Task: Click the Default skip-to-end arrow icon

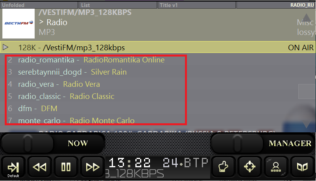Action: [13, 167]
